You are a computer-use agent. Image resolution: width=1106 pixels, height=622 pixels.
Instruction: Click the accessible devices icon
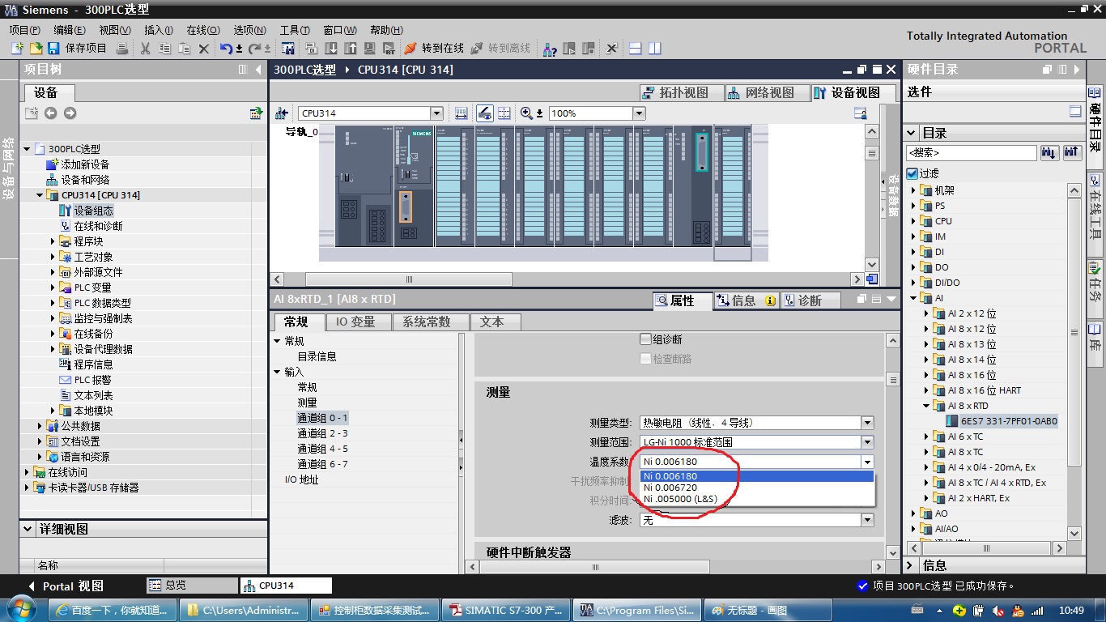(550, 49)
